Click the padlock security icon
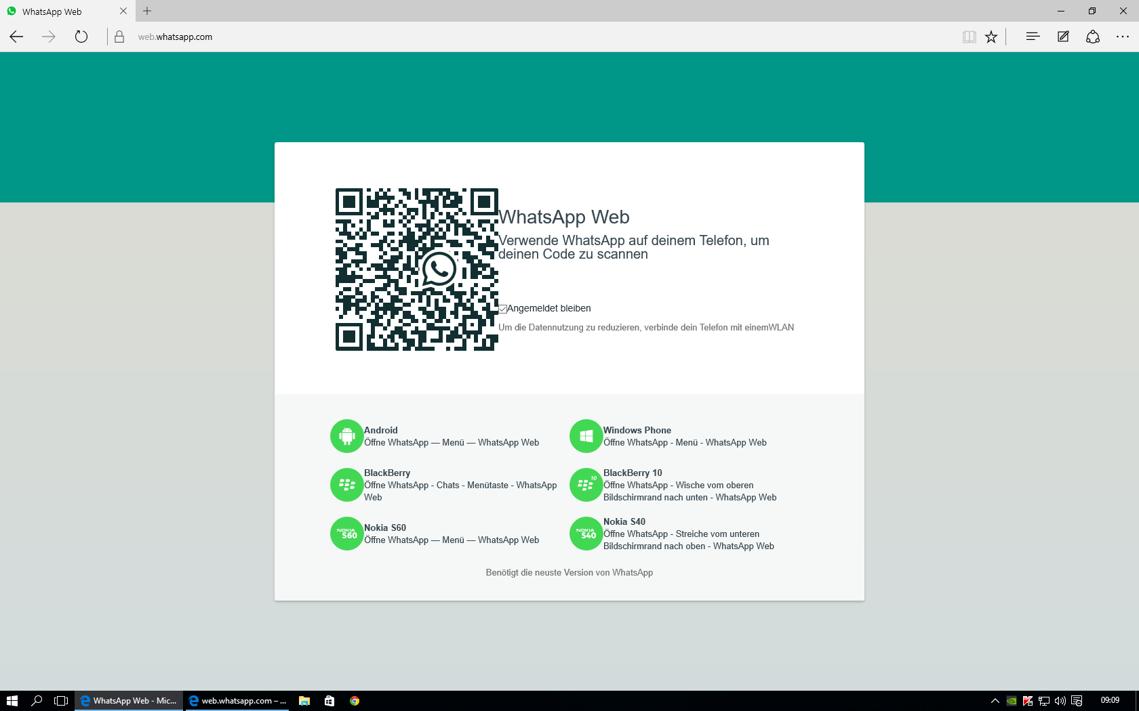Screen dimensions: 1139x711 [119, 37]
